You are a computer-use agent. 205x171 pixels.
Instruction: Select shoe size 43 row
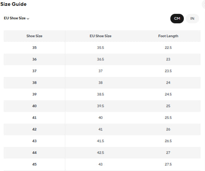[x=102, y=141]
